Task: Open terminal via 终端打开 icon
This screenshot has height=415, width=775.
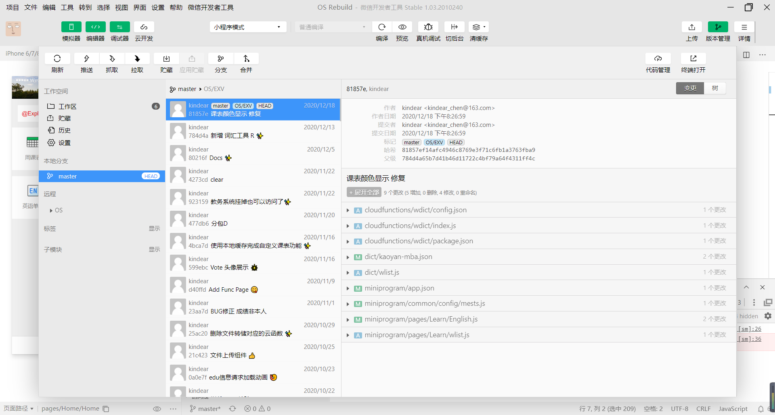Action: [693, 59]
